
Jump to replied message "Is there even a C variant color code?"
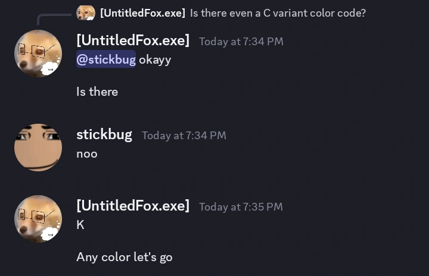click(x=278, y=12)
